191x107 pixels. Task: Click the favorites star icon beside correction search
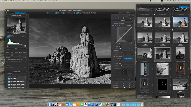[130, 16]
